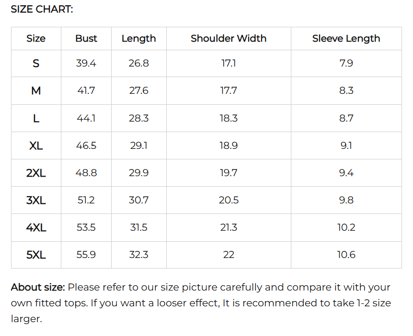Click the Bust column header
The width and height of the screenshot is (413, 336).
(x=86, y=38)
